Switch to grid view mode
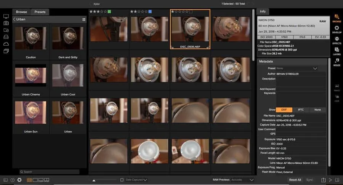The image size is (343, 185). pyautogui.click(x=29, y=180)
